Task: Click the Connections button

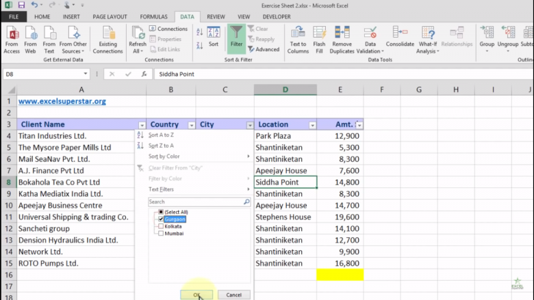Action: (168, 29)
